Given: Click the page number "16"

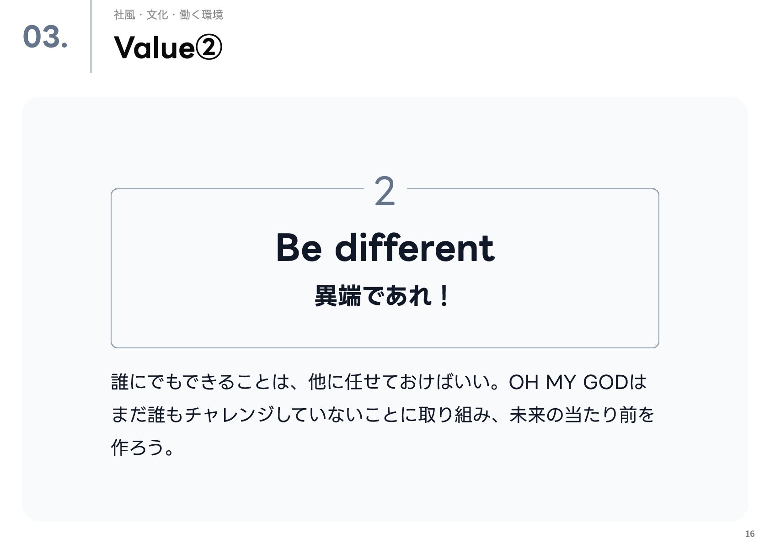Looking at the screenshot, I should pos(750,533).
